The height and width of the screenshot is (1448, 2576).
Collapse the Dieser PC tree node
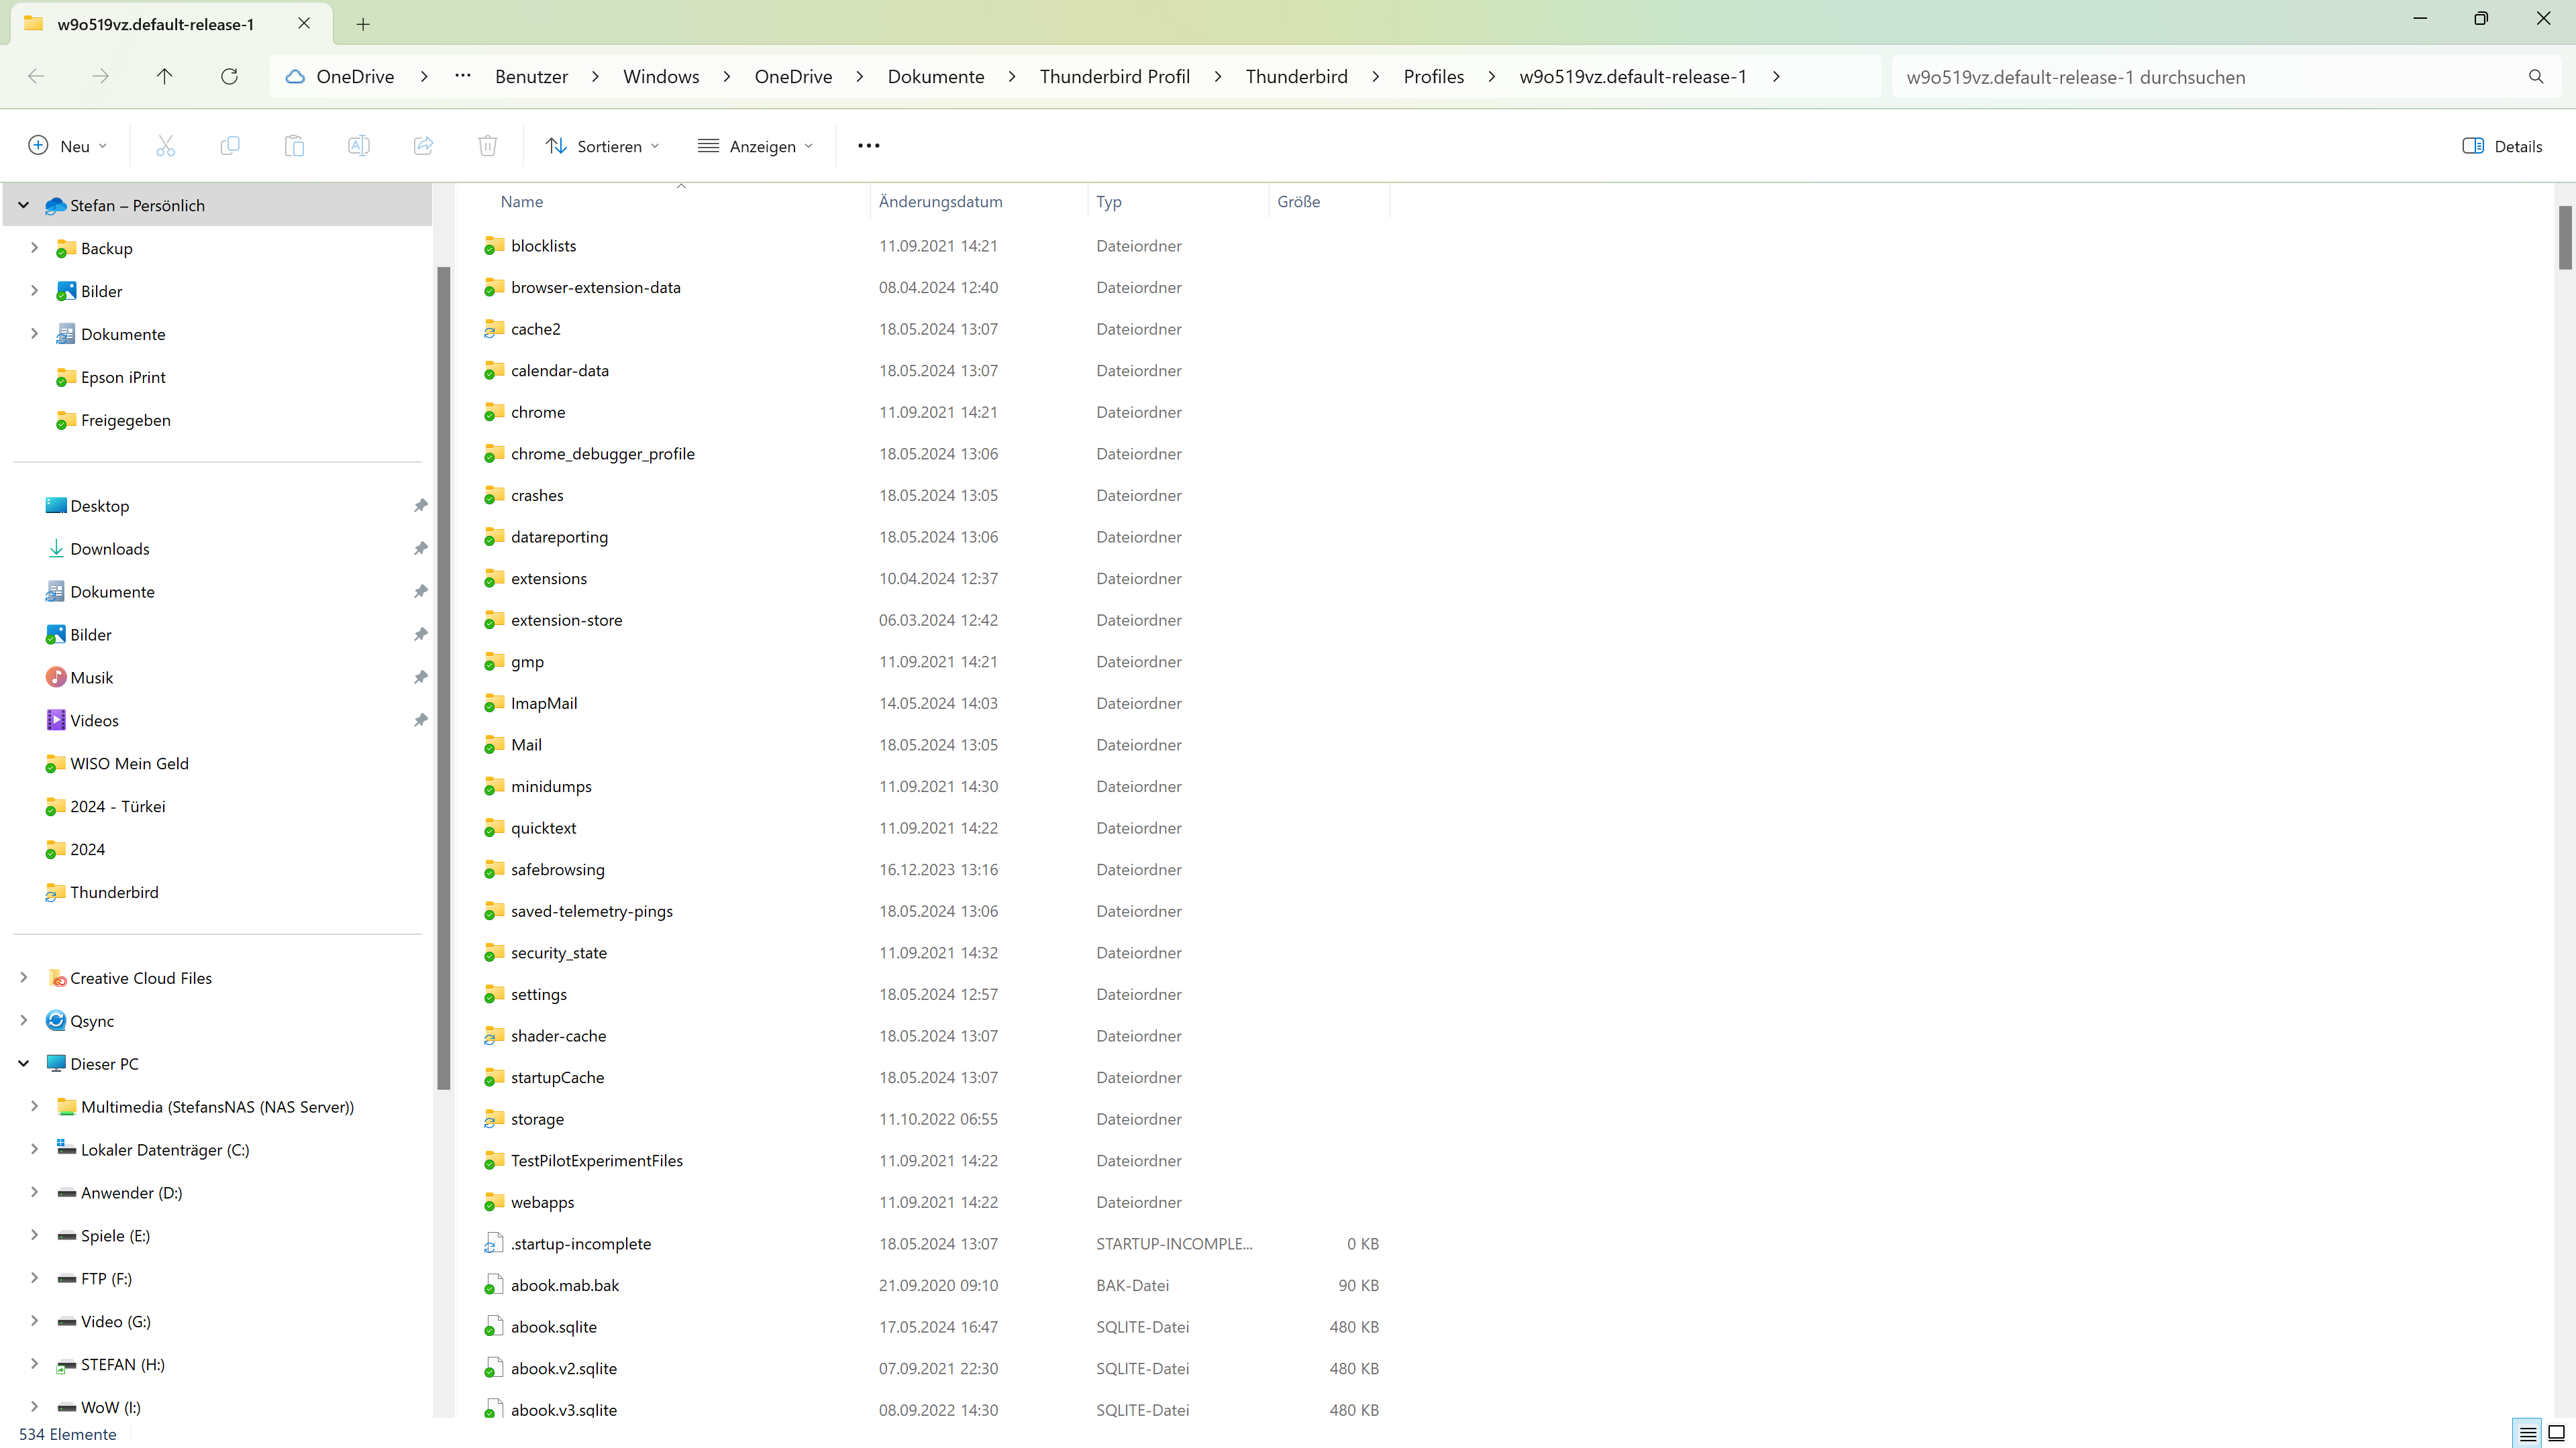(24, 1063)
